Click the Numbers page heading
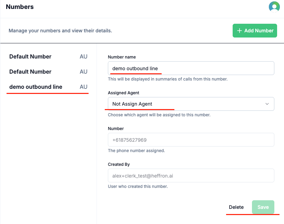The height and width of the screenshot is (224, 284). coord(20,7)
